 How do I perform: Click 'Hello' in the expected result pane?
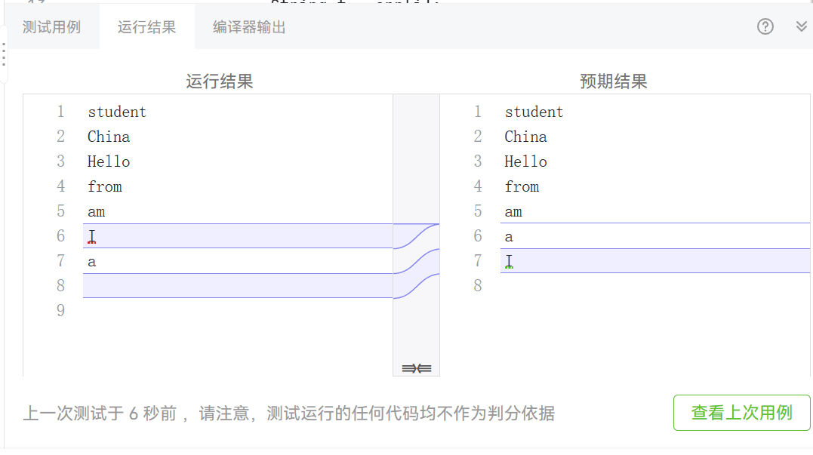[525, 161]
